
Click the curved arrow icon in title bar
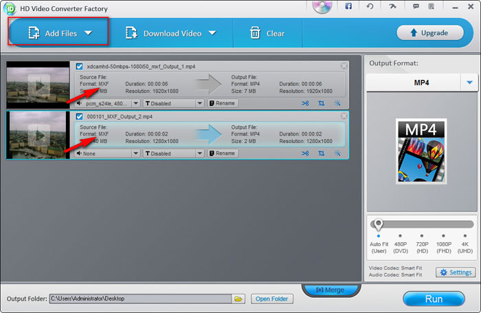click(392, 6)
